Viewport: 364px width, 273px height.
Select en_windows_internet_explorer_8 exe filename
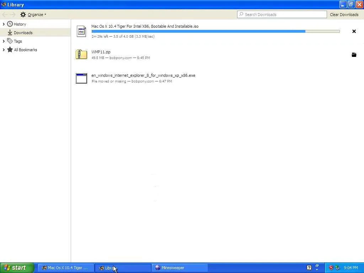coord(143,75)
